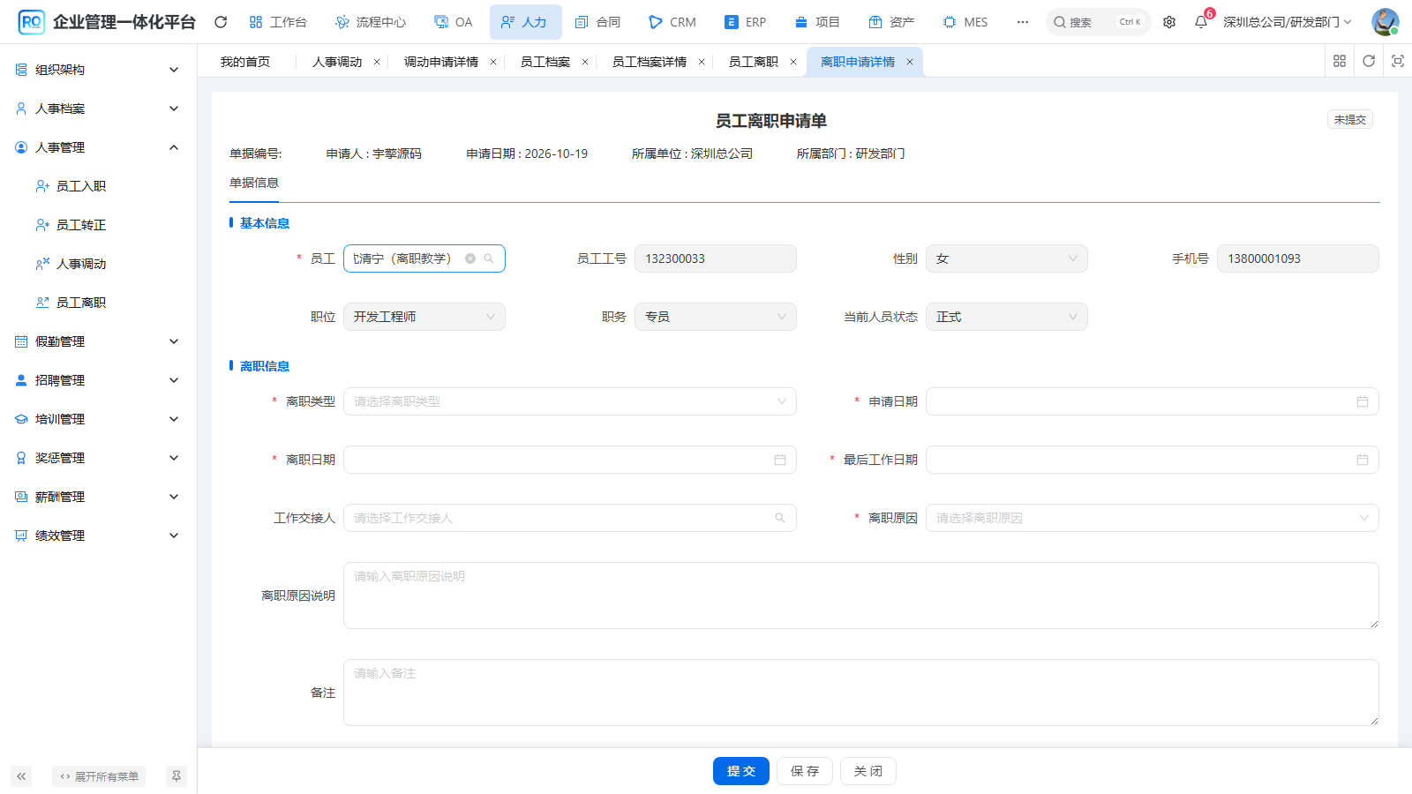Expand the 薪酬管理 menu

click(x=98, y=497)
